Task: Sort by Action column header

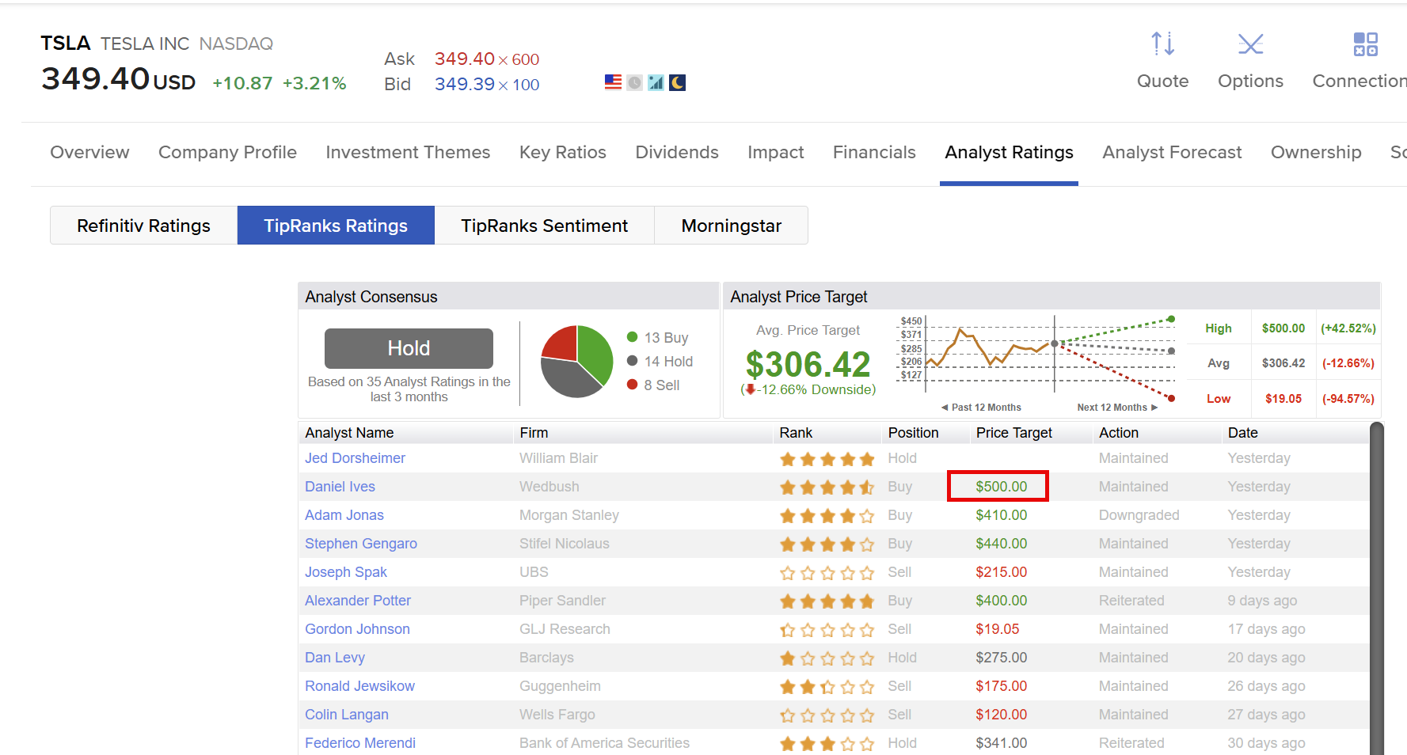Action: [1119, 433]
